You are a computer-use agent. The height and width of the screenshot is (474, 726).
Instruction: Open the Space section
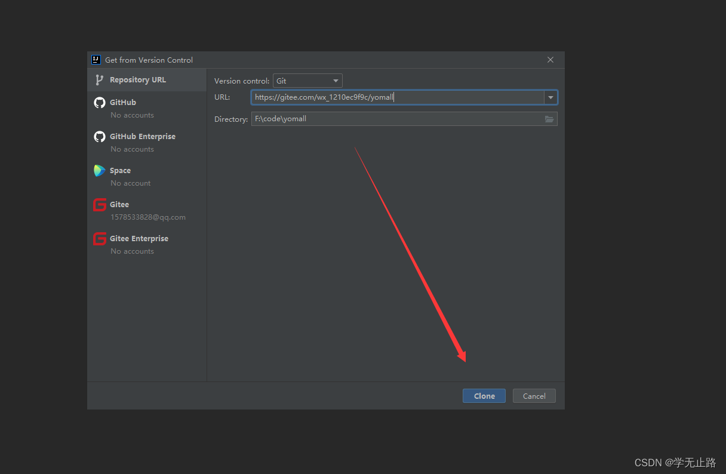pyautogui.click(x=147, y=176)
